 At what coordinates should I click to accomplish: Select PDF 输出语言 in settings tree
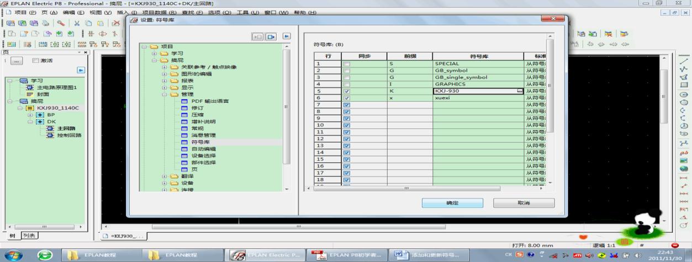pos(210,101)
